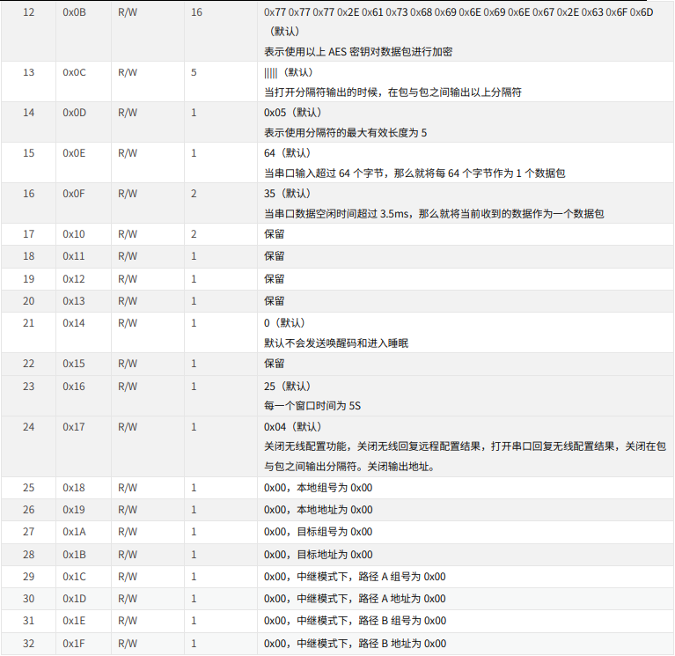Click text 0x00，本地地址为 0x00

318,510
